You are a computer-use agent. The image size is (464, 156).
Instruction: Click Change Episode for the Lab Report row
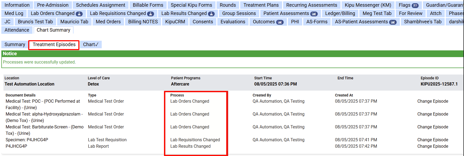pos(433,146)
